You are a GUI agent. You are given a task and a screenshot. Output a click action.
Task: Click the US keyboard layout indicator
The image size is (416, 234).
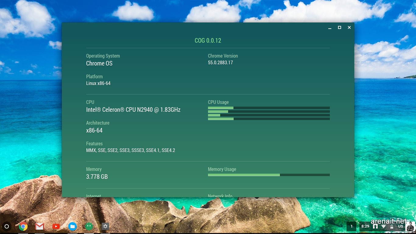(400, 226)
